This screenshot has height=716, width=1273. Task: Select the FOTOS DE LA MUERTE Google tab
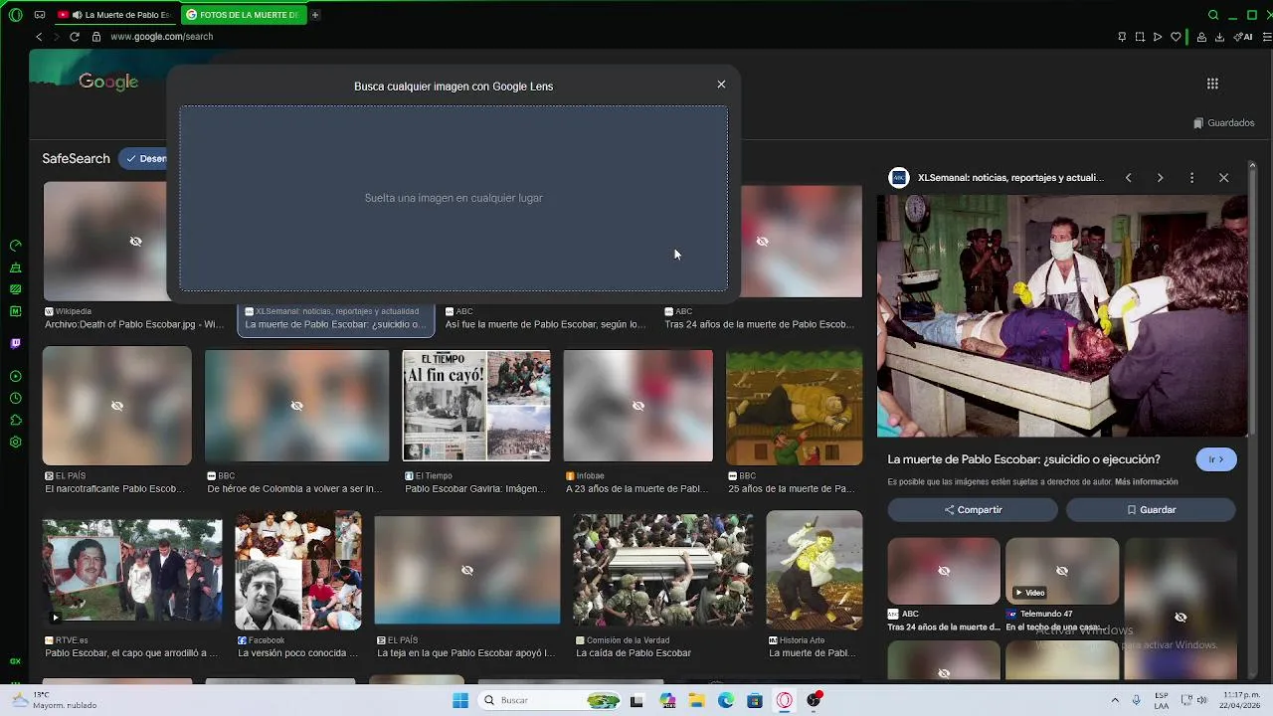(x=243, y=15)
